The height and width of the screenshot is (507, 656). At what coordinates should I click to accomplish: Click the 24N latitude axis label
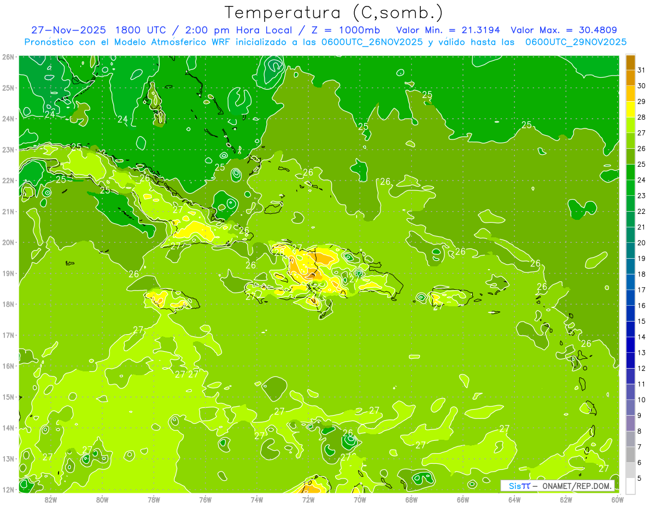pos(8,119)
